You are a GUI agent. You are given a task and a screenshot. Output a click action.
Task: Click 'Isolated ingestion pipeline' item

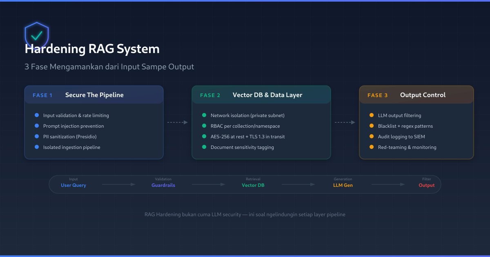[x=71, y=147]
